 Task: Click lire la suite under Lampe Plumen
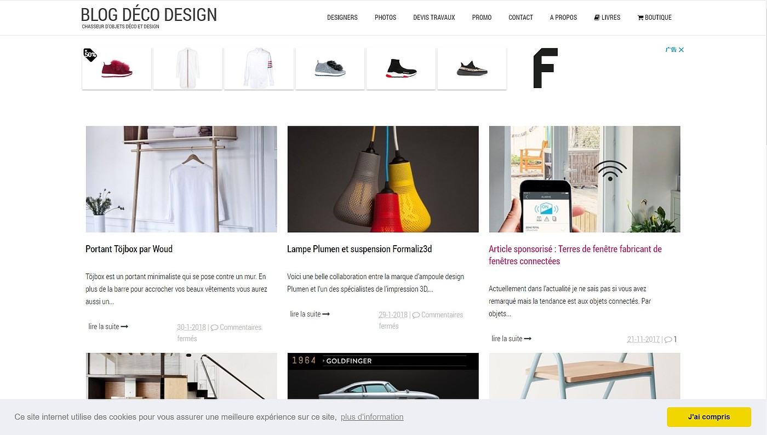310,314
